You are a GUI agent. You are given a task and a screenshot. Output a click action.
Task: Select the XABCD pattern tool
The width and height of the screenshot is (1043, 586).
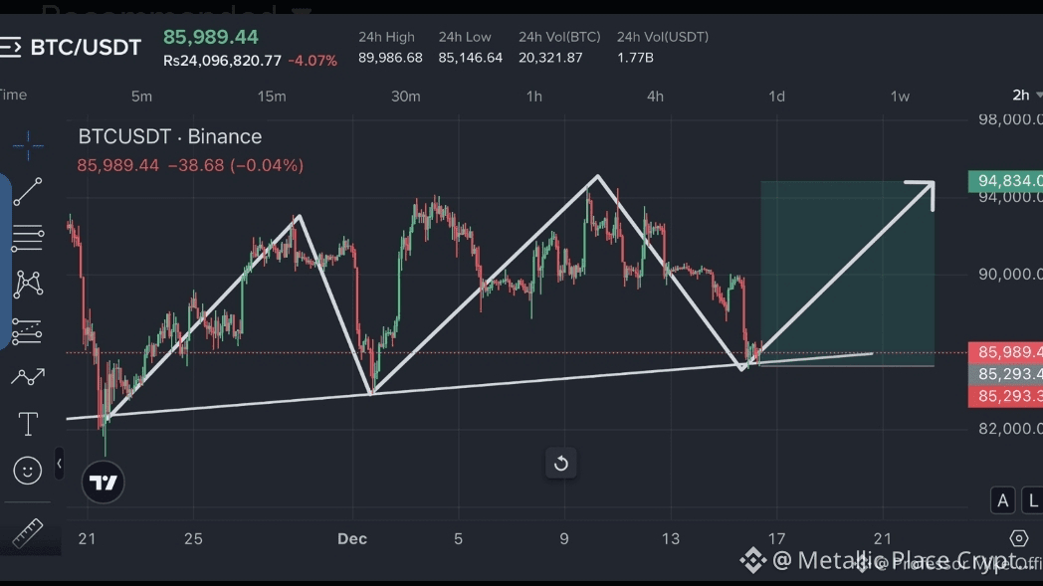click(28, 284)
